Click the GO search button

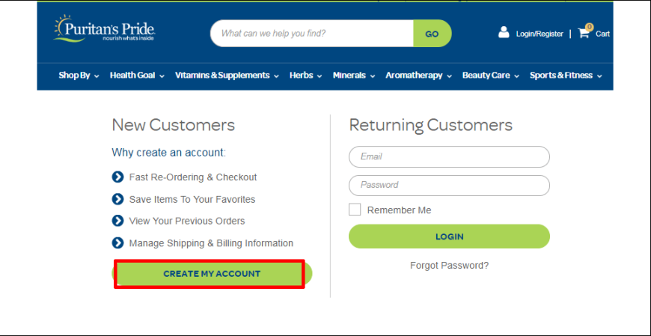click(433, 33)
